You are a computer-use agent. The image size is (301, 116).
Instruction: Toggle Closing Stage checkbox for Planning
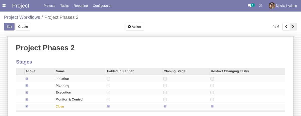(x=165, y=85)
